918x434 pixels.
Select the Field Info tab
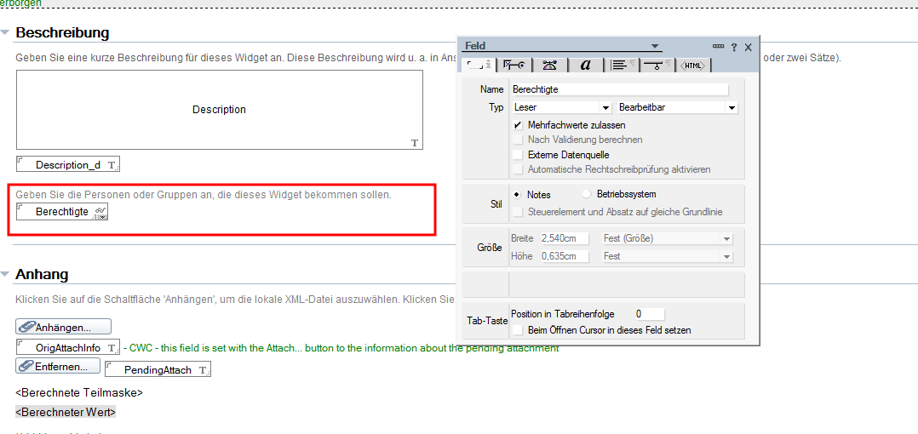(477, 65)
